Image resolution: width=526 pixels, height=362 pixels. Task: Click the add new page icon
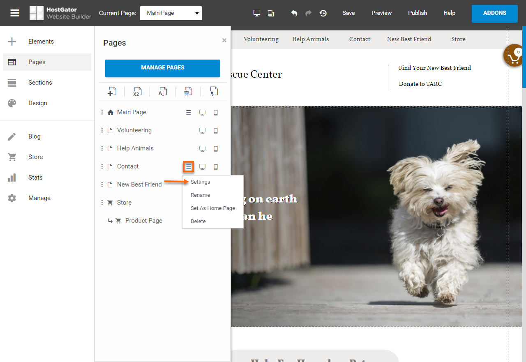(x=112, y=92)
